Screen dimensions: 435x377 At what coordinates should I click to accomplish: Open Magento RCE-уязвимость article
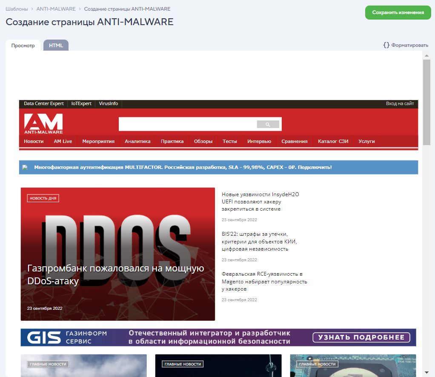pos(264,281)
